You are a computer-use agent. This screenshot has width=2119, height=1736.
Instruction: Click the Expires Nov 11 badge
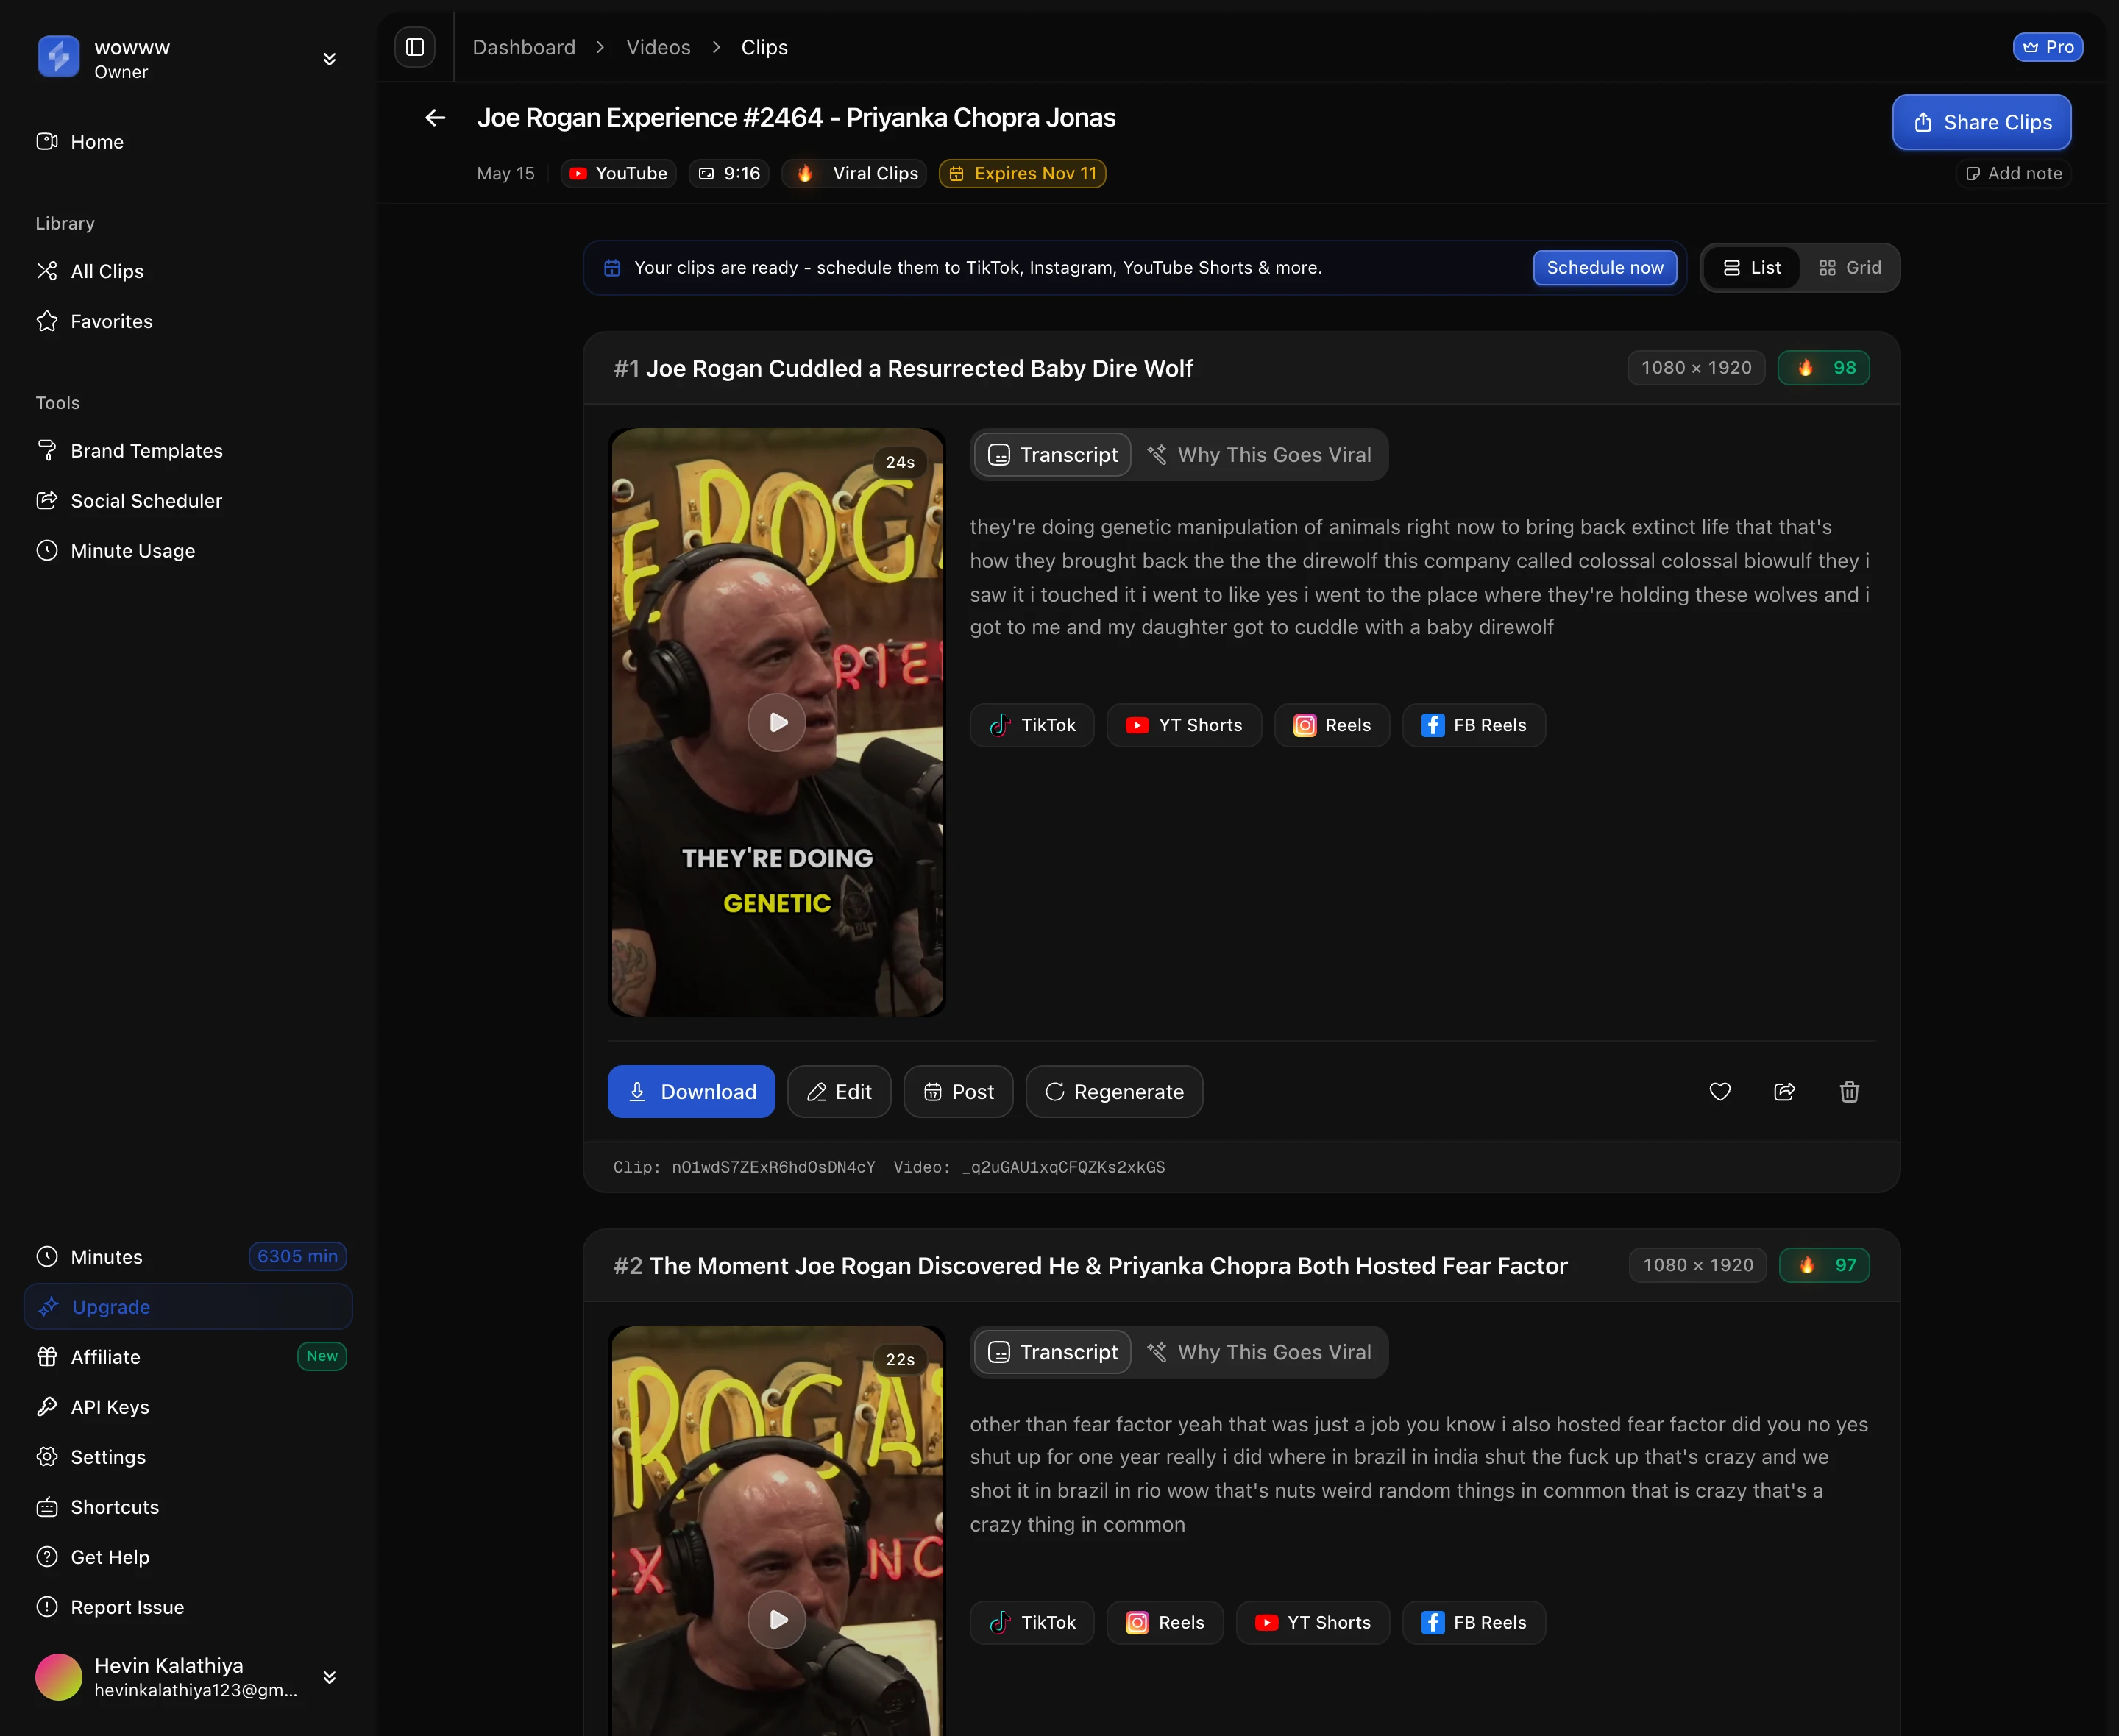click(x=1022, y=173)
